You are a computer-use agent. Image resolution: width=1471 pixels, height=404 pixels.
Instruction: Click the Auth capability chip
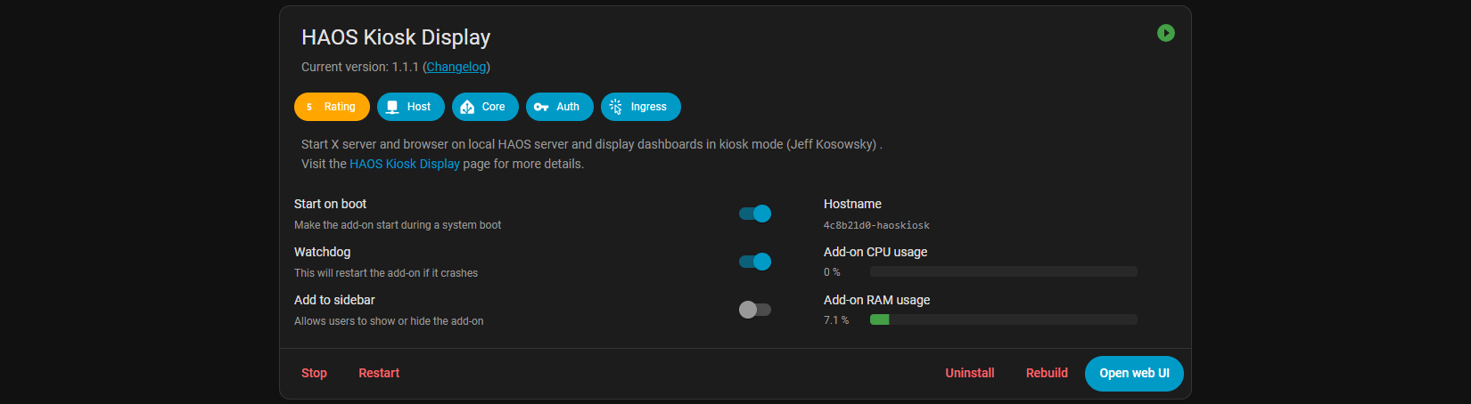(x=560, y=107)
